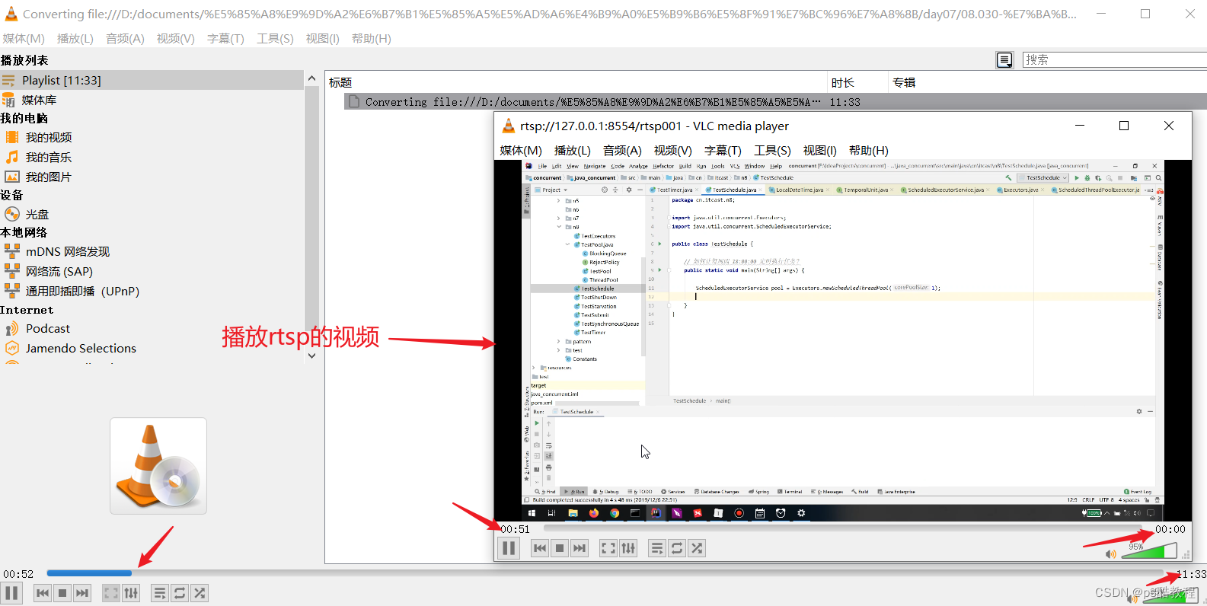
Task: Click previous button in Converting VLC window
Action: pyautogui.click(x=43, y=593)
